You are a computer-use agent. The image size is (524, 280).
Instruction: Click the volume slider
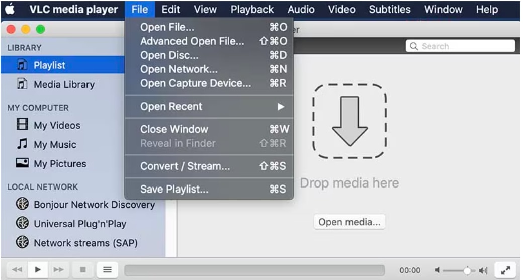pos(460,270)
